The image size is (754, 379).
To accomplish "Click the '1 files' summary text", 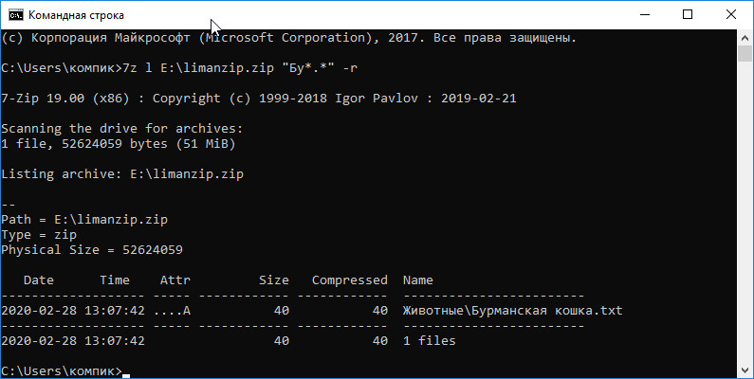I will 429,340.
